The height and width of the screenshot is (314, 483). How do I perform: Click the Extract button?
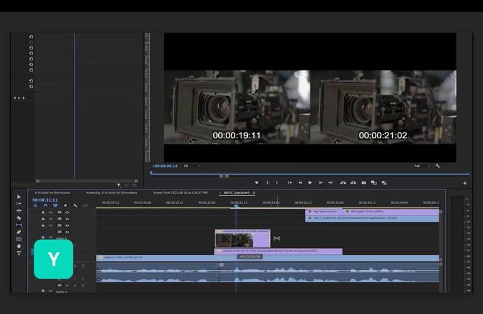coord(353,183)
